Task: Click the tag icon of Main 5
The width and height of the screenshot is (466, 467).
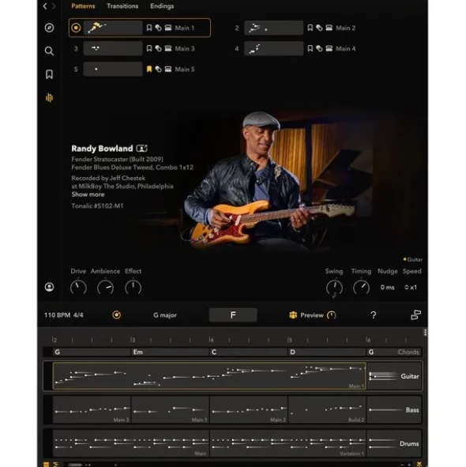Action: pyautogui.click(x=159, y=70)
